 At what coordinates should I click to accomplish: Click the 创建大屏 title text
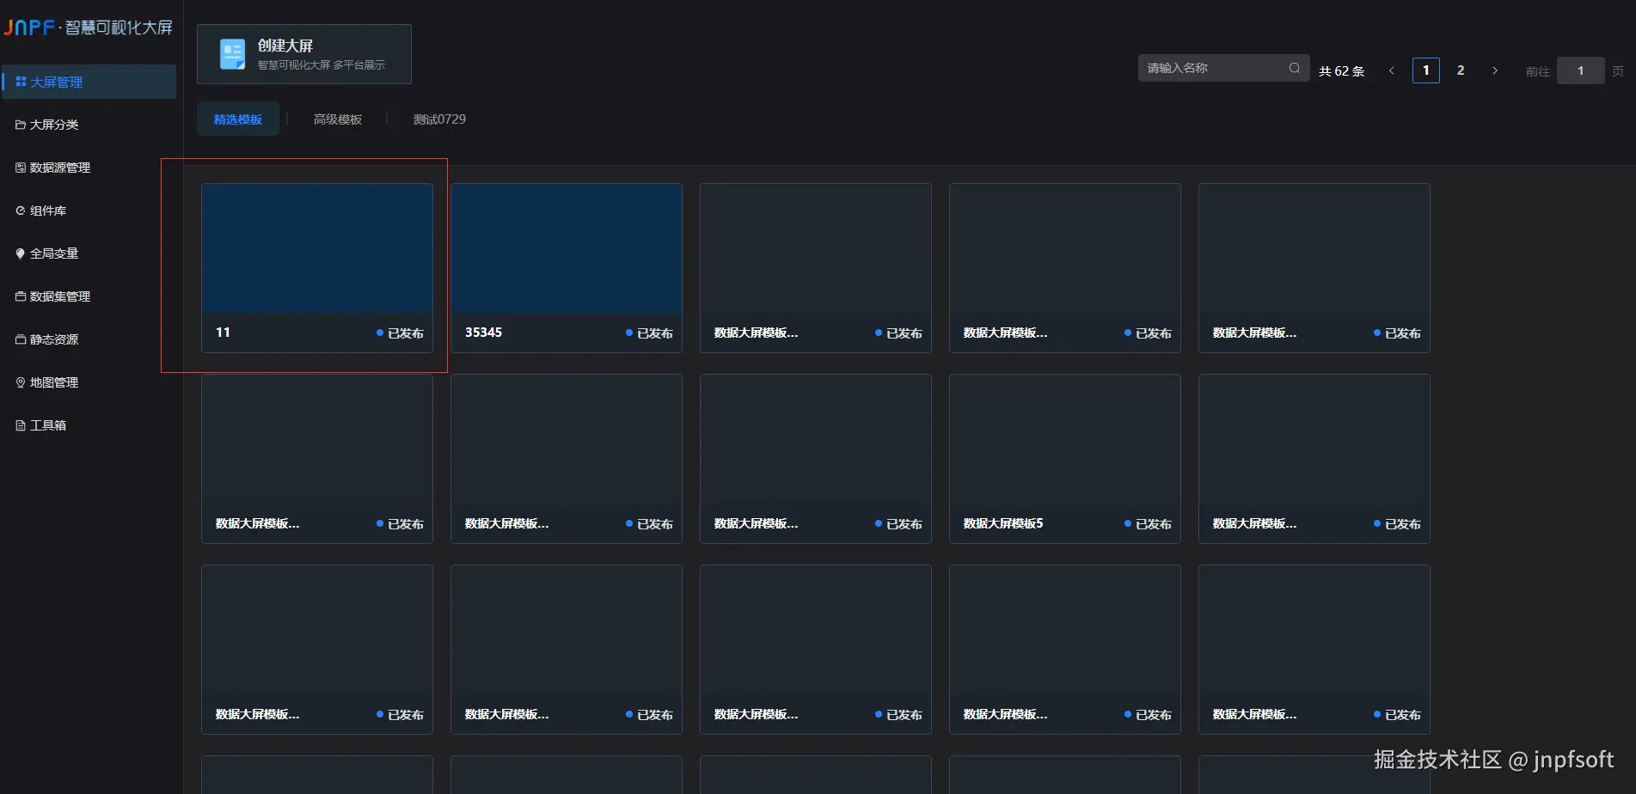(285, 46)
